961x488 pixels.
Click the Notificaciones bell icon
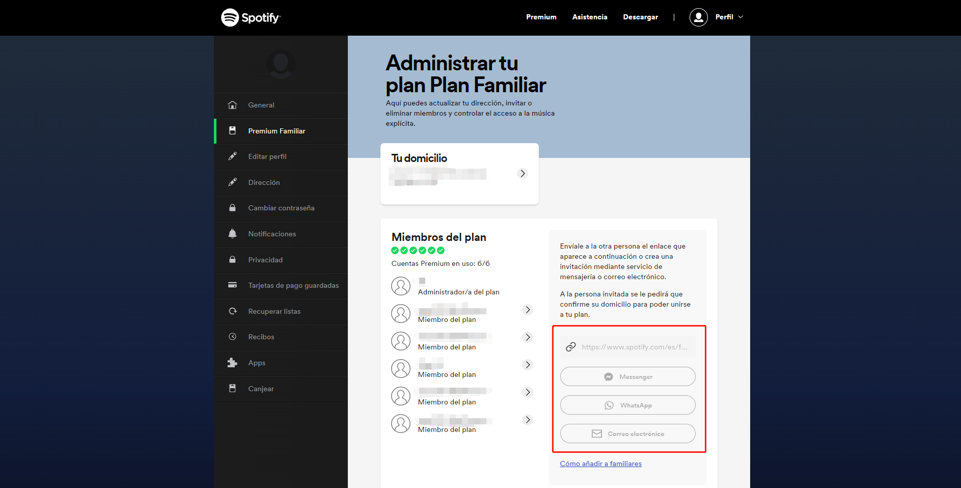[x=232, y=234]
